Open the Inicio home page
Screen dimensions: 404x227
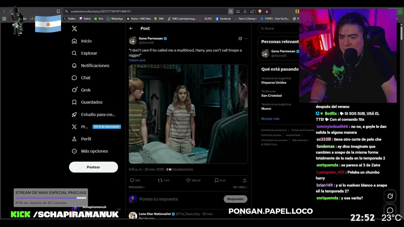coord(82,41)
